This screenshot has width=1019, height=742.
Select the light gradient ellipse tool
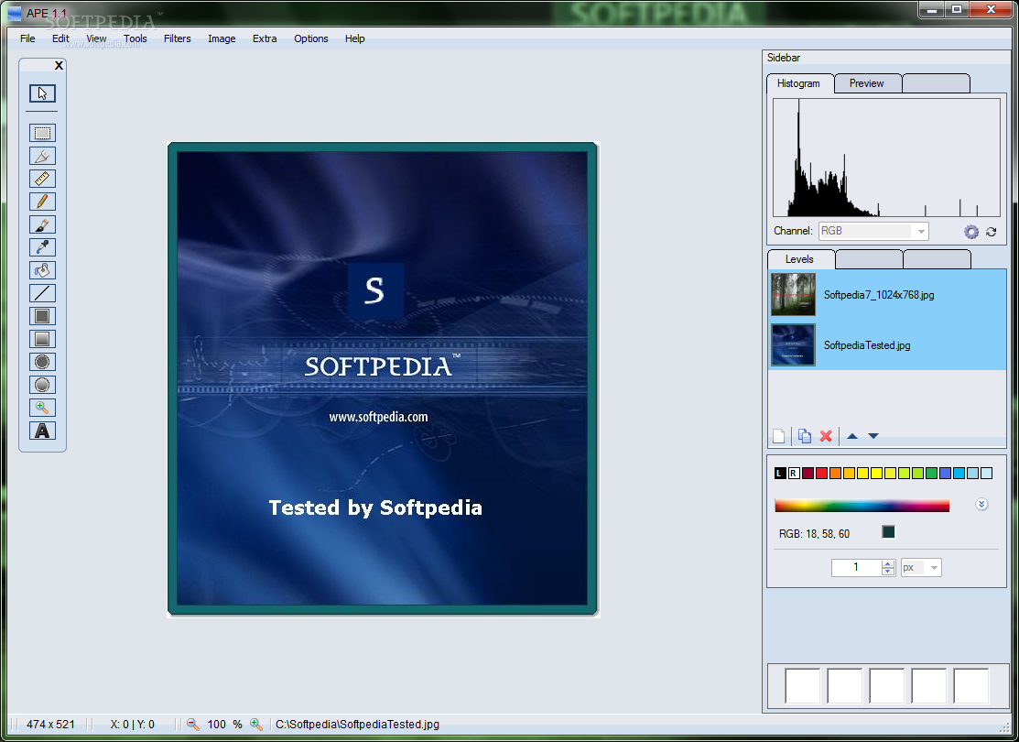pos(42,385)
